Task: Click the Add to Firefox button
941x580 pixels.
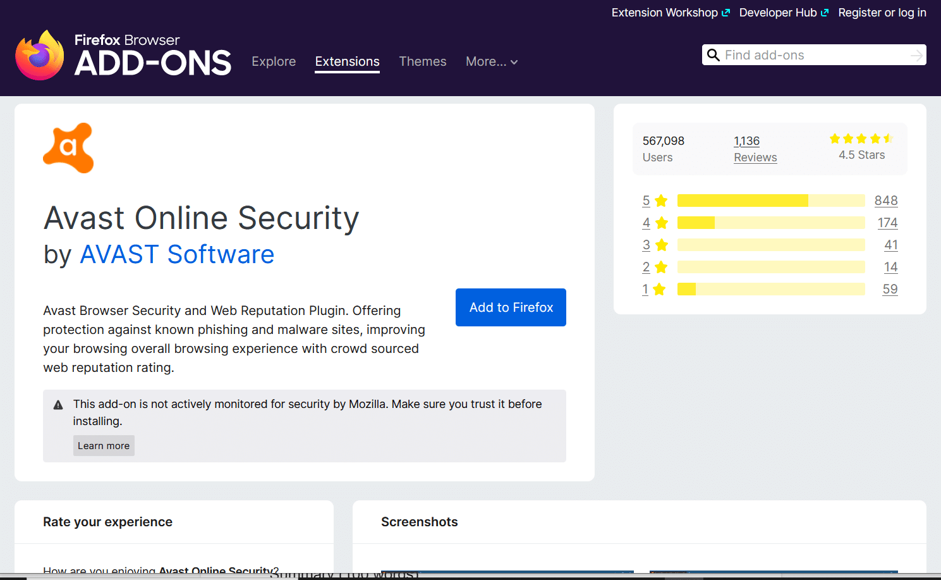Action: (x=510, y=307)
